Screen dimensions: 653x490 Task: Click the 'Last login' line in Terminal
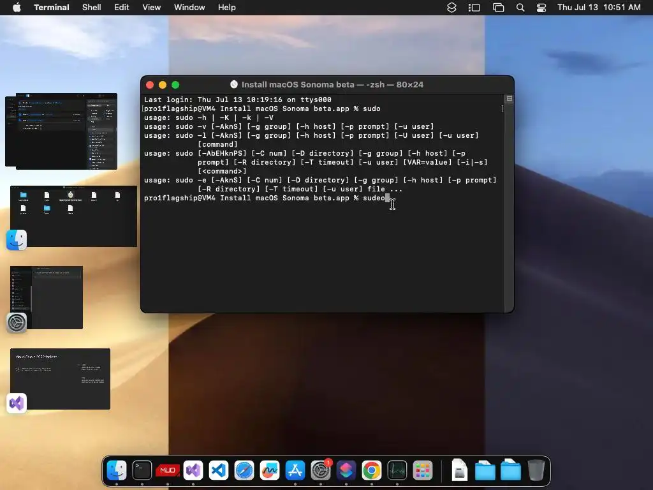coord(238,100)
